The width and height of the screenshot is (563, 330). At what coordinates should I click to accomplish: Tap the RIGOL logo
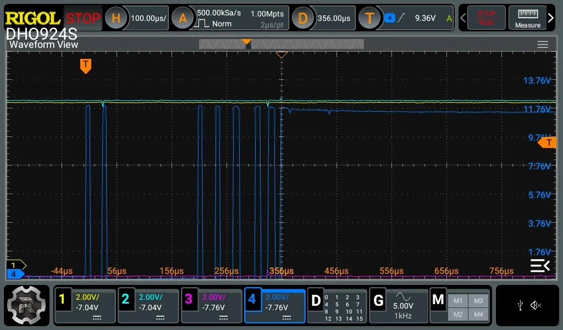pos(32,18)
